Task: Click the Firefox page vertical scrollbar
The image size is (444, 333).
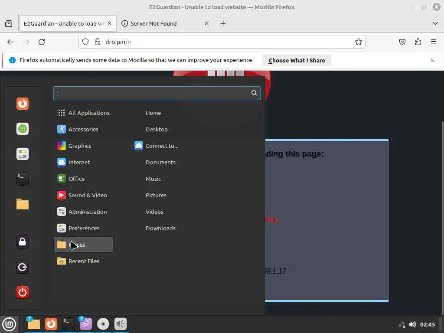Action: coord(442,218)
